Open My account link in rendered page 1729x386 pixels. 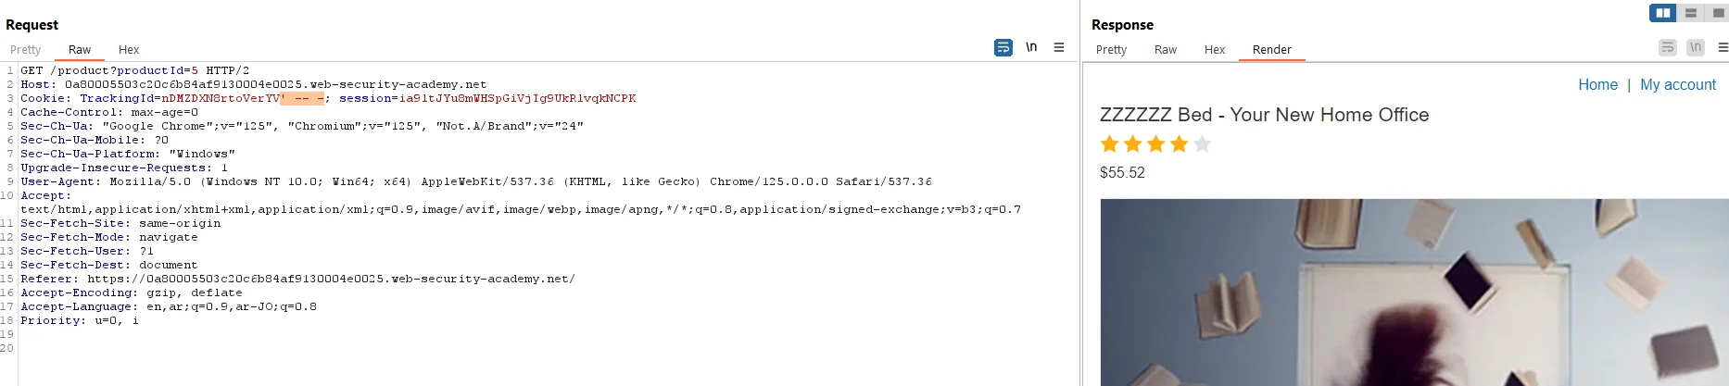tap(1678, 85)
